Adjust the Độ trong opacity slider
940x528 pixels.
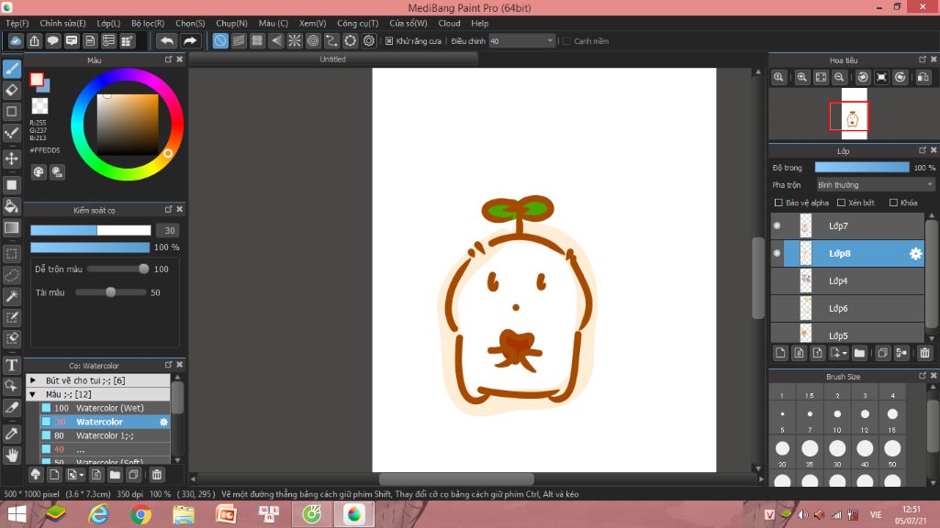coord(862,168)
